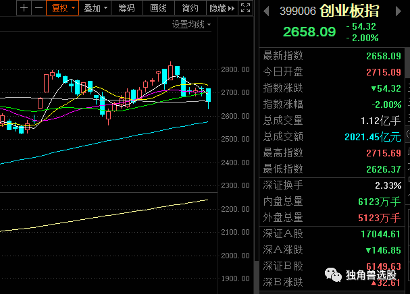
Task: Open the 复权 adjustment dropdown
Action: (63, 8)
